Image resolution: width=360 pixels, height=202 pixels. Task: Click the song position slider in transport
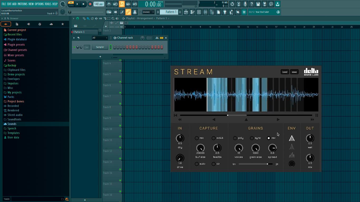pyautogui.click(x=86, y=12)
